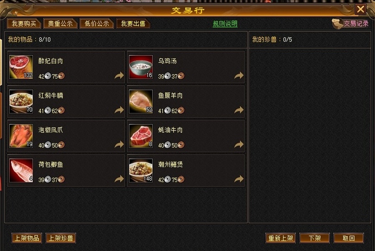The width and height of the screenshot is (375, 251).
Task: Click the 上架物品 button
Action: coord(27,238)
